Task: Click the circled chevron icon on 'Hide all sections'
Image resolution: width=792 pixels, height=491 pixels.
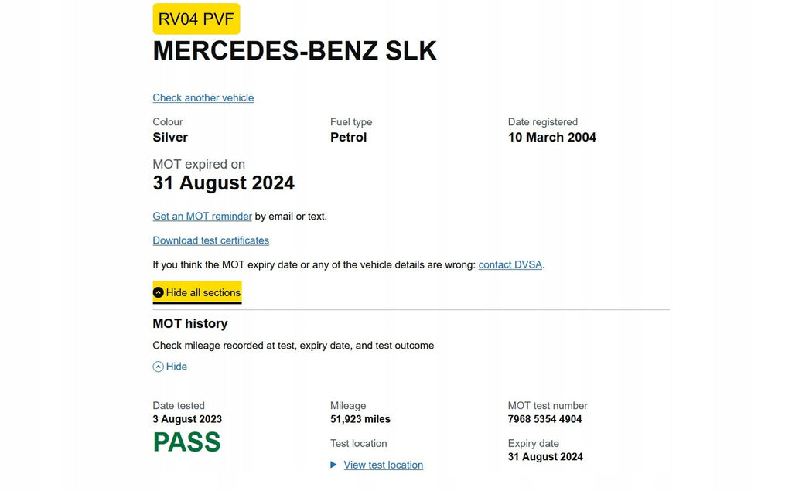Action: point(158,292)
